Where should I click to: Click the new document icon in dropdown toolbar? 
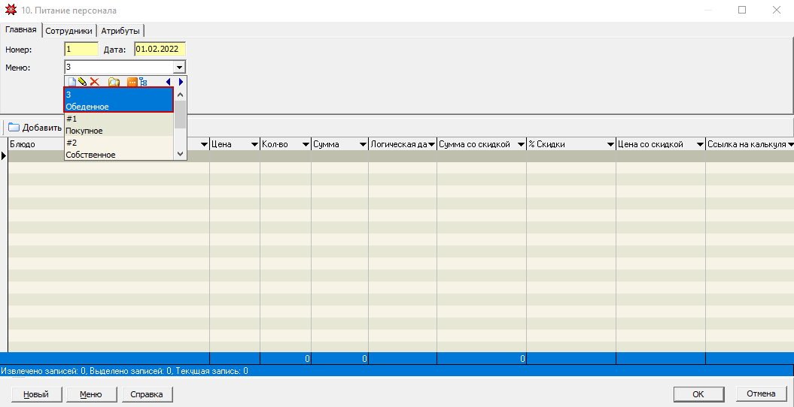point(71,82)
